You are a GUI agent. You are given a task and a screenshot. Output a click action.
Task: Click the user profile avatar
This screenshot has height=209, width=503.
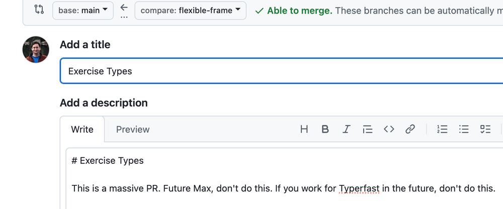[x=36, y=49]
